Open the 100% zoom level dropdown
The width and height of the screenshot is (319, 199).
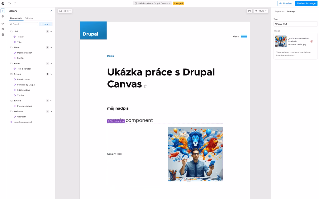(262, 11)
